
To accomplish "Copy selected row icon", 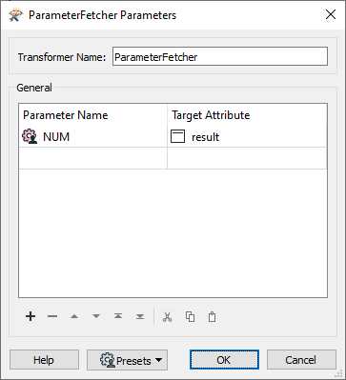I will (x=190, y=317).
